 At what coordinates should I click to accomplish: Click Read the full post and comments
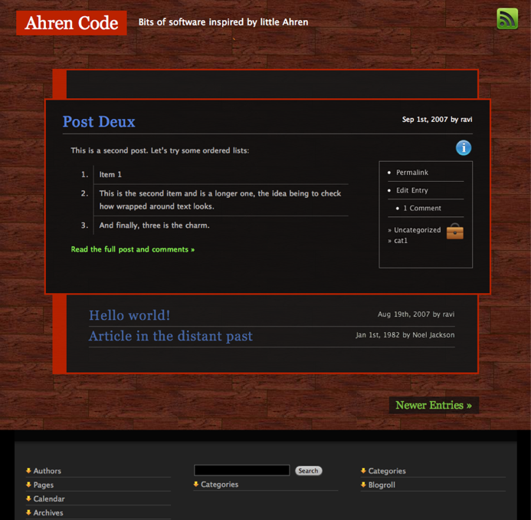click(133, 249)
